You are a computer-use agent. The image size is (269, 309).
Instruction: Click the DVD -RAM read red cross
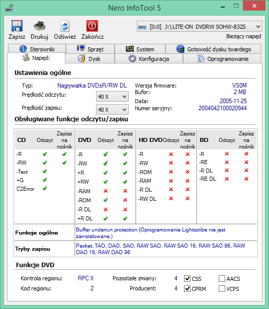106,191
